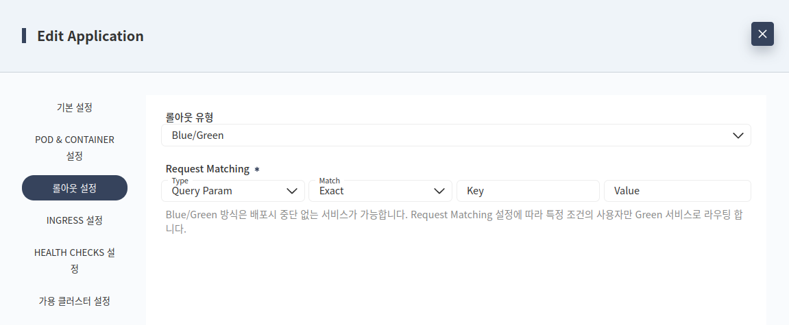Open INGRESS 설정 section
The height and width of the screenshot is (325, 789).
[x=75, y=220]
